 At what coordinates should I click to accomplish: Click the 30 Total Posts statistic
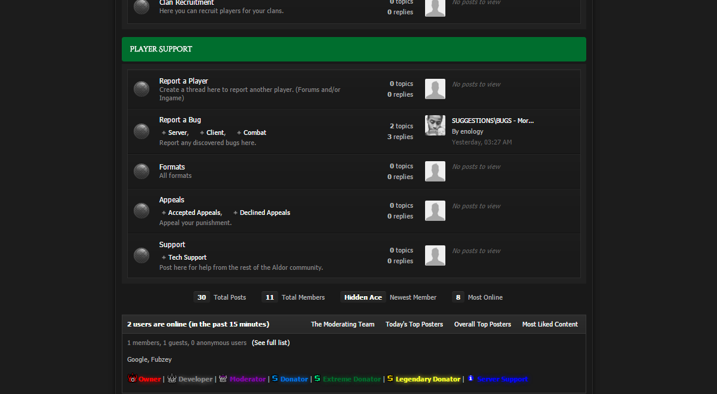pos(220,297)
